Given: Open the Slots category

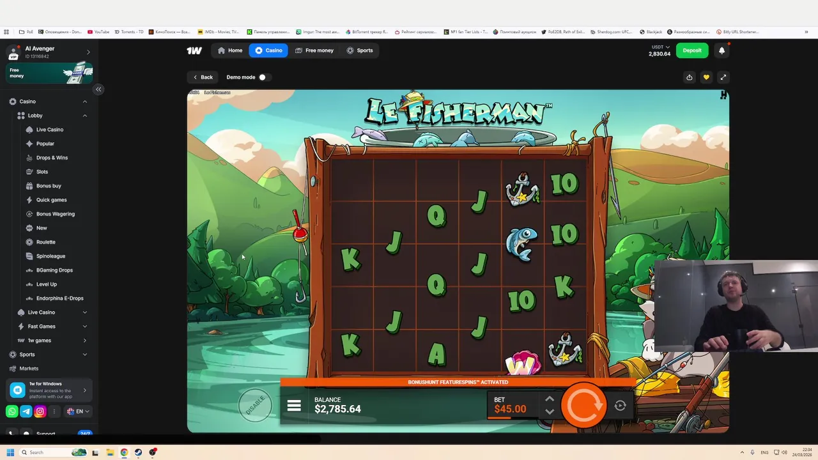Looking at the screenshot, I should [42, 172].
